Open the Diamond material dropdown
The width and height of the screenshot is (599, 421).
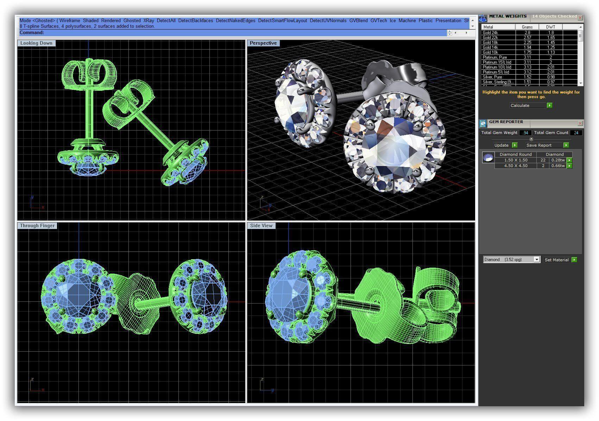coord(536,260)
